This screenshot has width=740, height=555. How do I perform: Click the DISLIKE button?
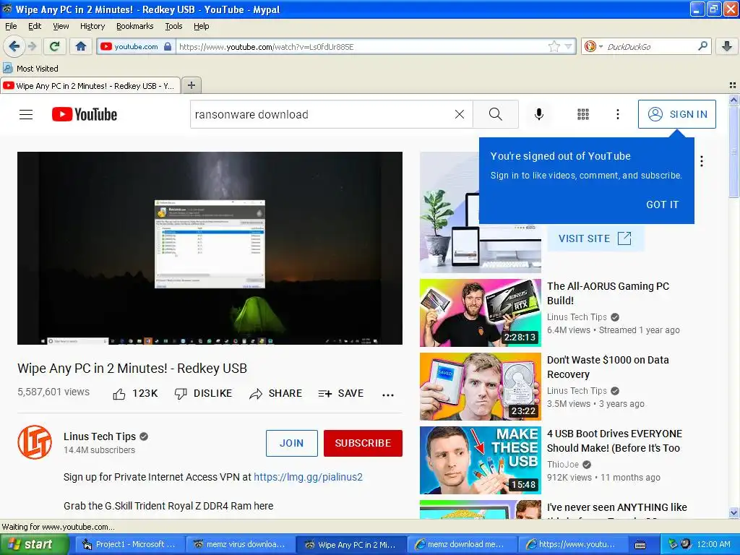[203, 394]
